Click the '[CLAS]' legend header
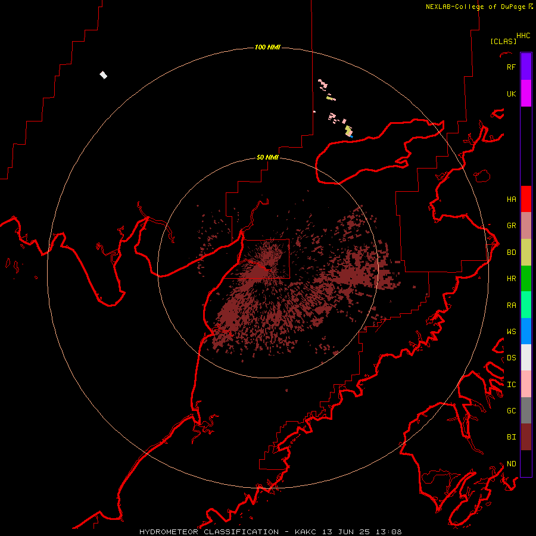Viewport: 536px width, 536px height. point(503,41)
